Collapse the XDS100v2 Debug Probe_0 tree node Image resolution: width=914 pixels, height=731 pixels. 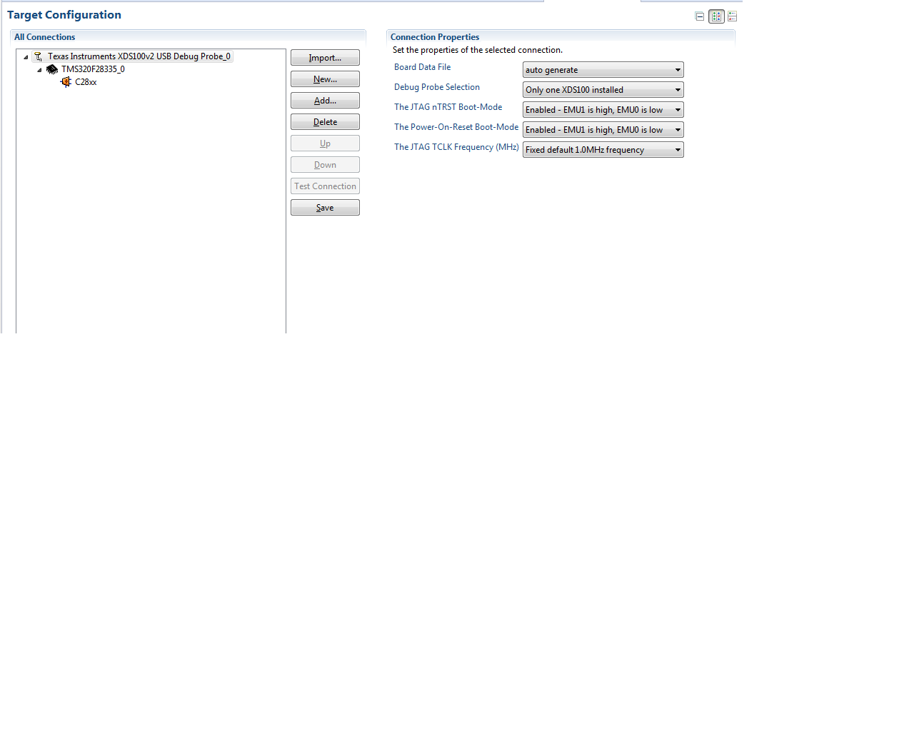point(26,57)
